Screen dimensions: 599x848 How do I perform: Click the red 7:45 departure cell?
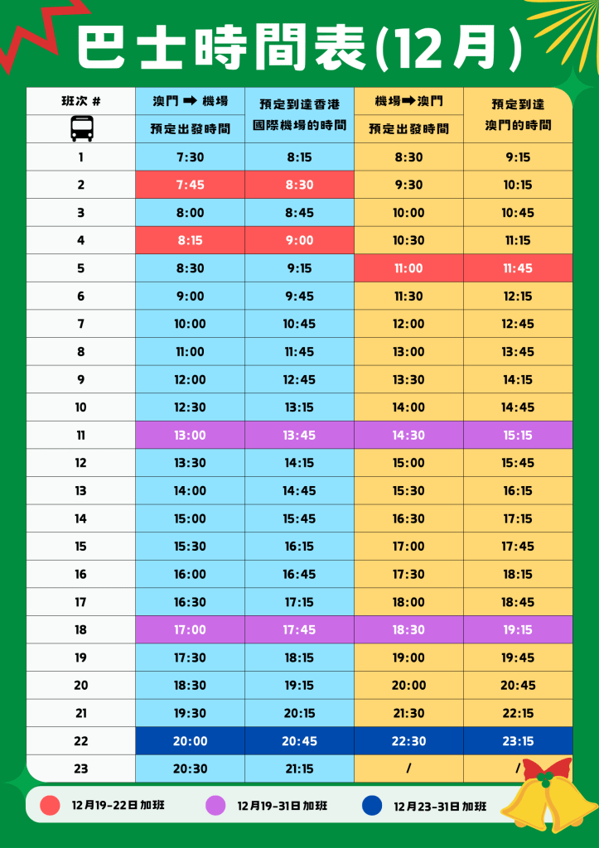190,185
